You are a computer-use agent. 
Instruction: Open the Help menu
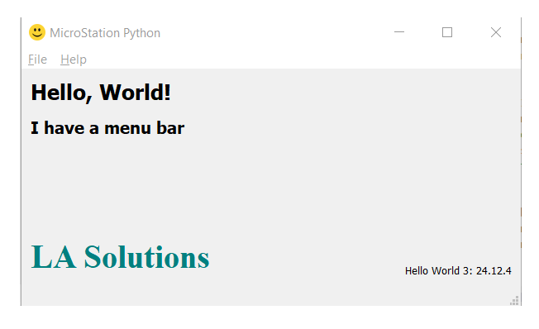pyautogui.click(x=74, y=60)
